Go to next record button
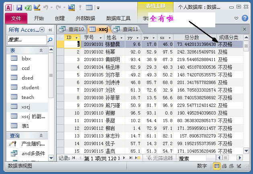 124,158
